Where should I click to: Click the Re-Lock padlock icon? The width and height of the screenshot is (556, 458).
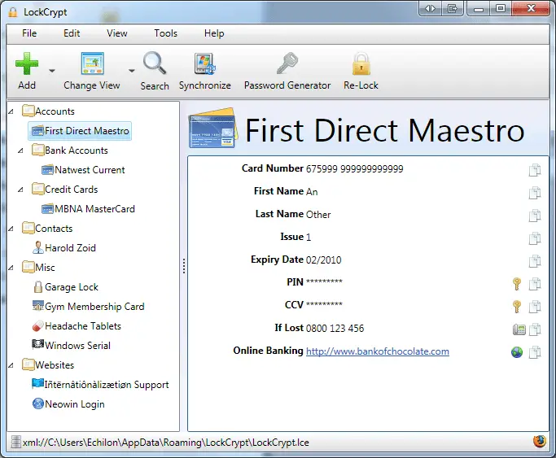click(x=361, y=63)
